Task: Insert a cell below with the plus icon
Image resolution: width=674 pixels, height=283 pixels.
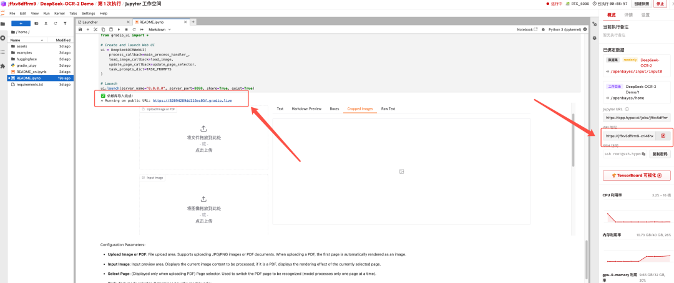Action: (x=88, y=30)
